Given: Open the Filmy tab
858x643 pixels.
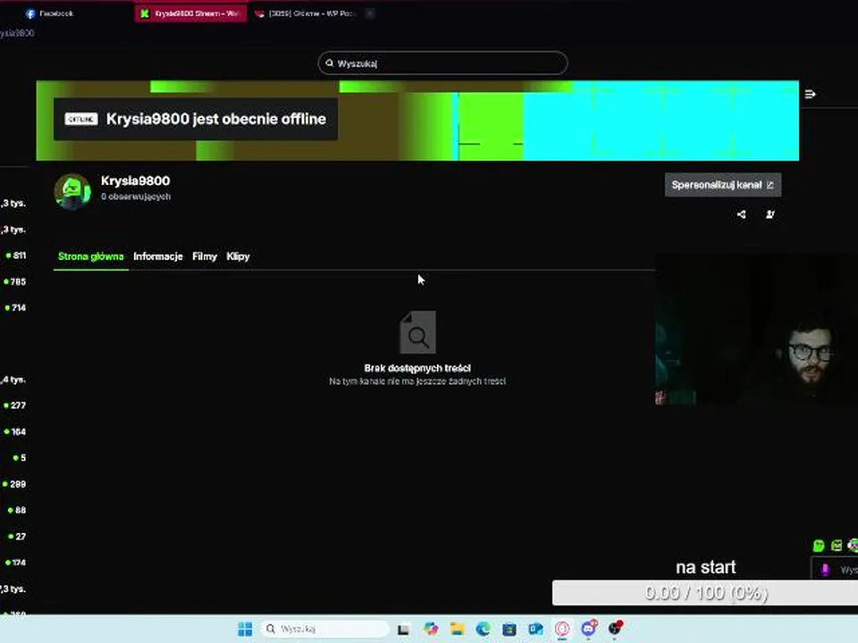Looking at the screenshot, I should point(205,256).
